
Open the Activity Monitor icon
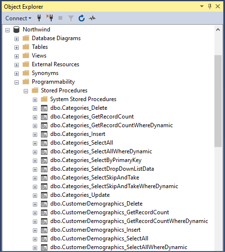pyautogui.click(x=92, y=18)
